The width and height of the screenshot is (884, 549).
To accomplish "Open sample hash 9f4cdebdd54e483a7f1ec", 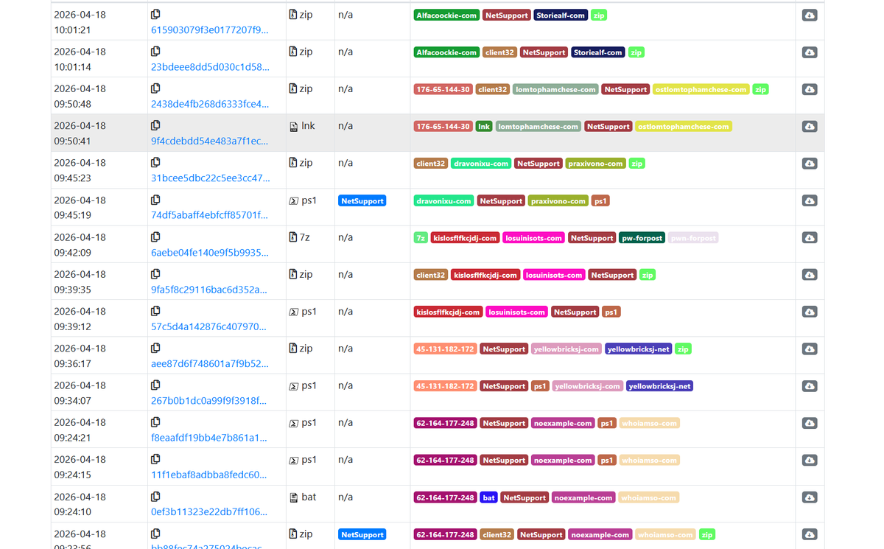I will 209,141.
